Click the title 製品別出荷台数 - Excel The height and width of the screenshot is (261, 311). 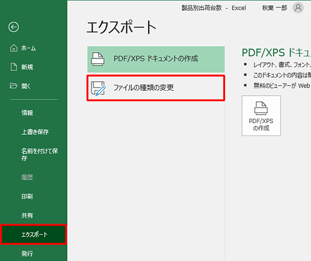(x=214, y=8)
